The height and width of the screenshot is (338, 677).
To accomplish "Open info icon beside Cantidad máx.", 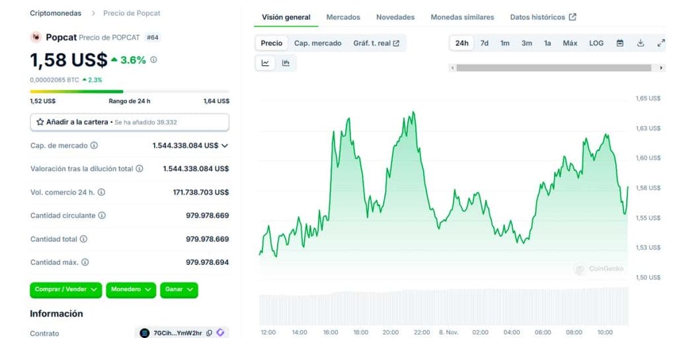I will pos(85,262).
